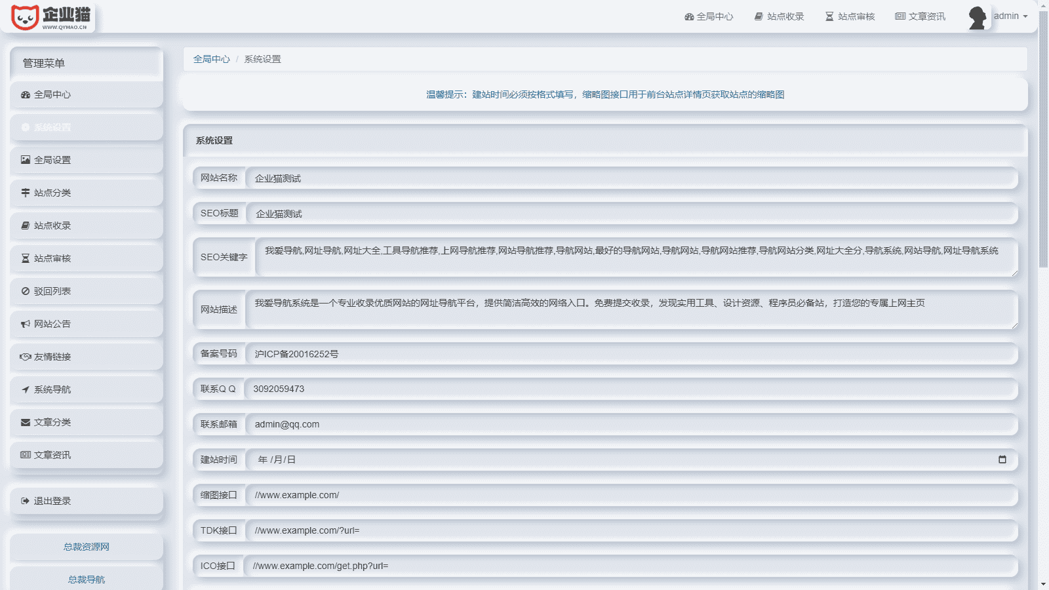This screenshot has height=590, width=1049.
Task: Click the picture icon next to 全局设置
Action: pos(26,160)
